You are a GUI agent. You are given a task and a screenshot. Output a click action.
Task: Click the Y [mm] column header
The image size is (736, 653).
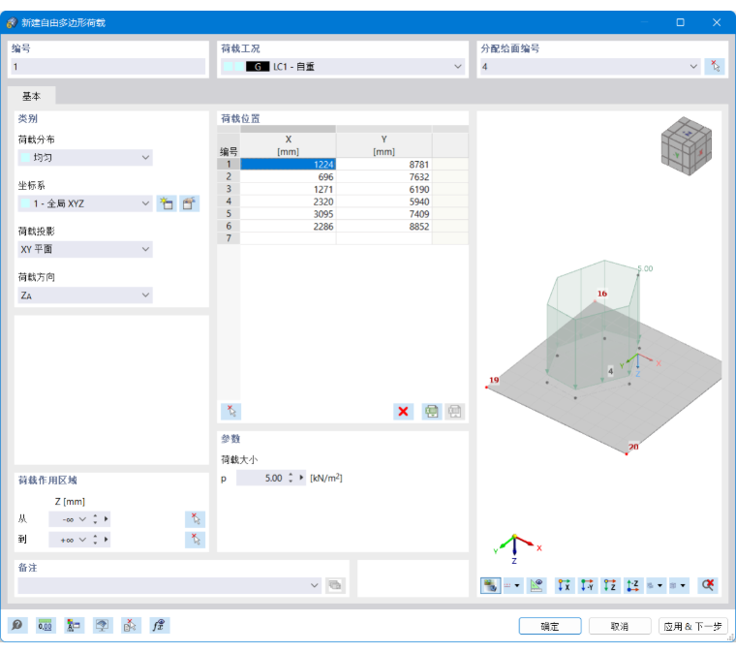click(383, 145)
